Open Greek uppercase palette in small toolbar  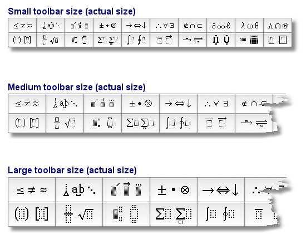tap(278, 26)
